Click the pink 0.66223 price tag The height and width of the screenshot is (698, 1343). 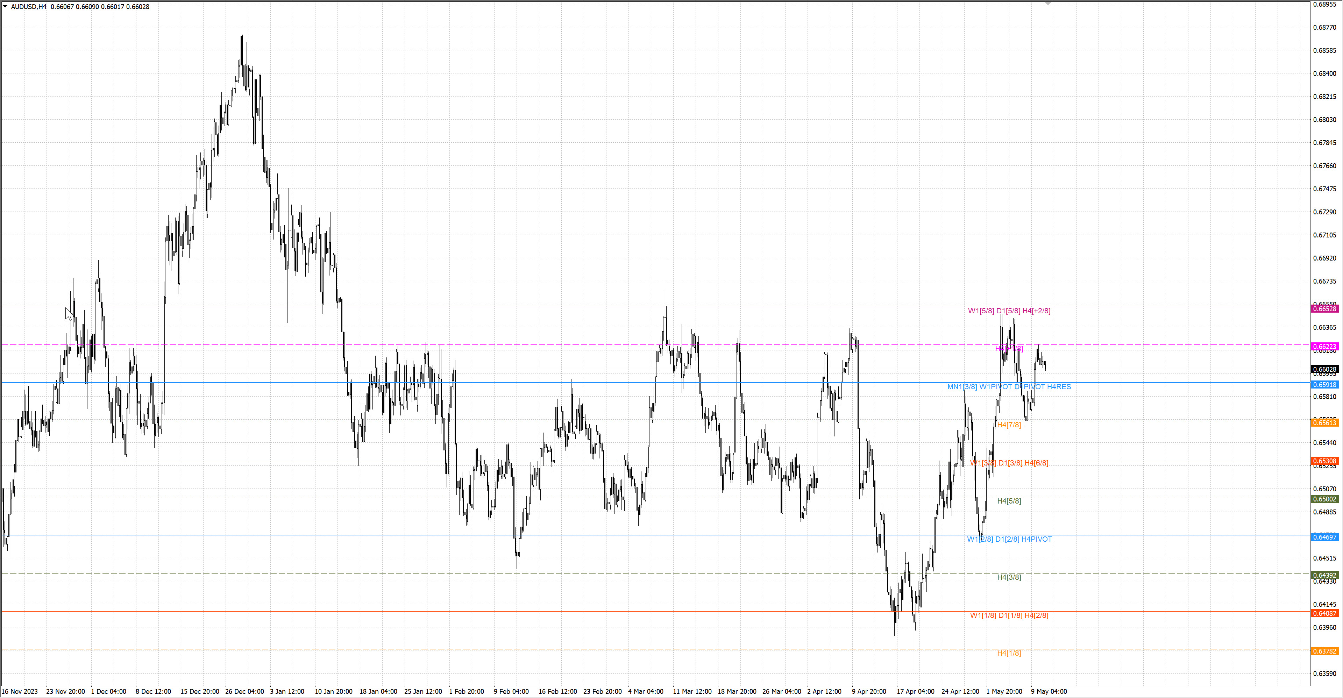point(1324,347)
